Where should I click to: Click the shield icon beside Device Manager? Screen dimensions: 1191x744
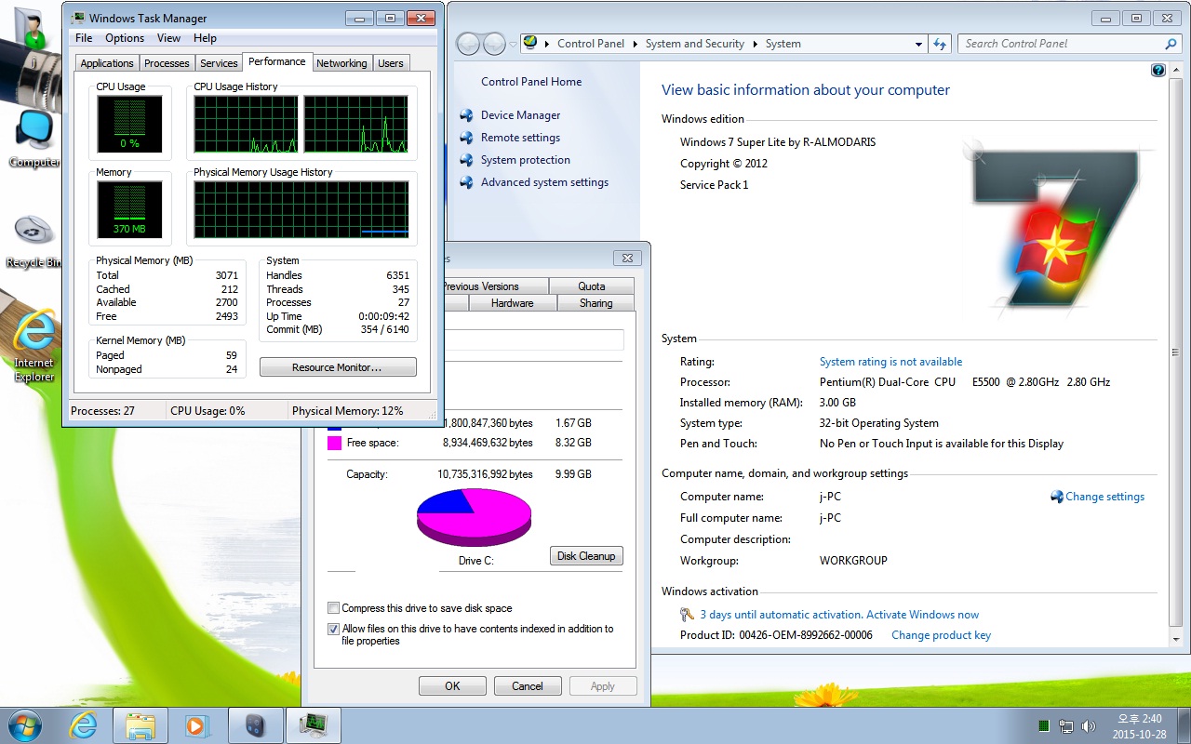coord(466,115)
